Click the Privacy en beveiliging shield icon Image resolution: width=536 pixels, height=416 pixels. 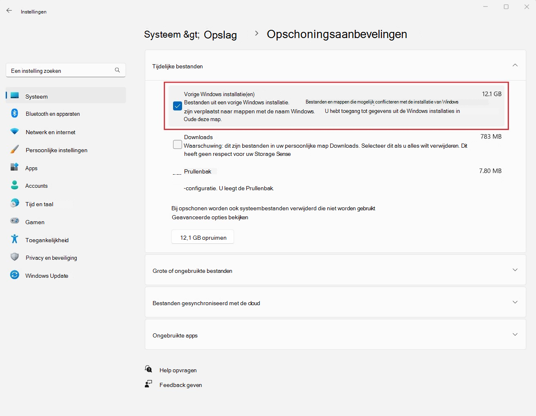14,257
